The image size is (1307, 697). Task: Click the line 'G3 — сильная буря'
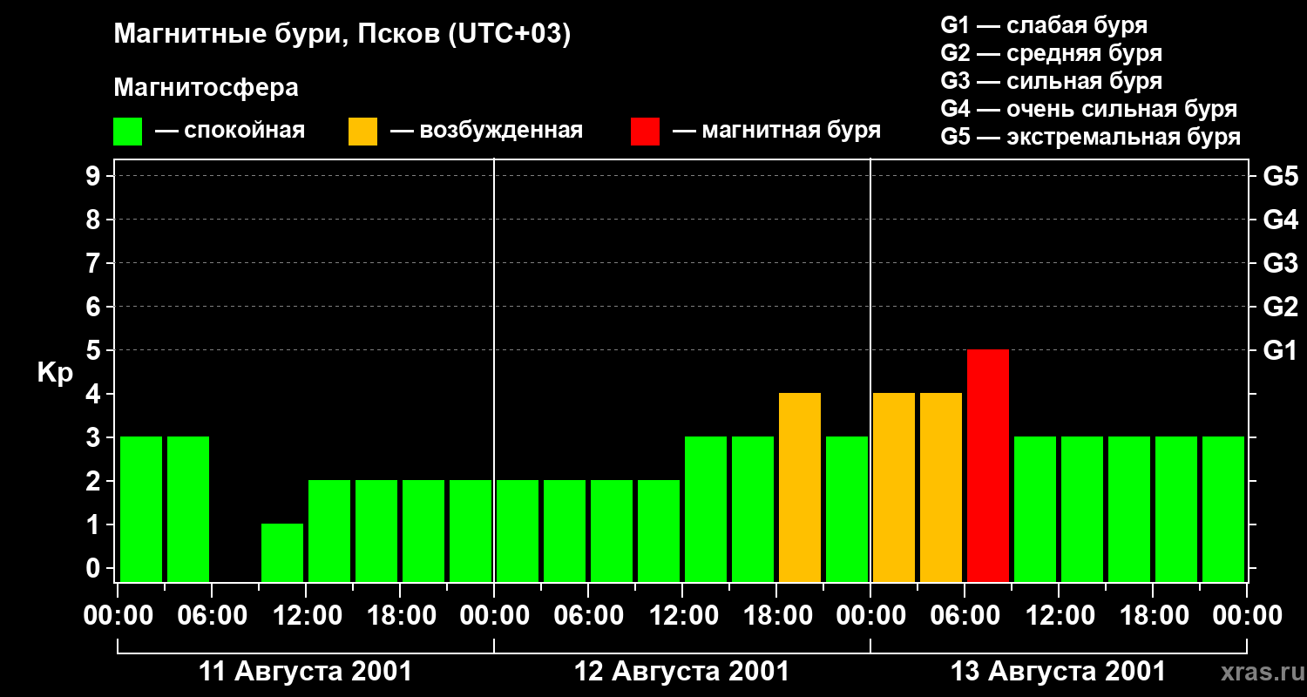pyautogui.click(x=1052, y=81)
